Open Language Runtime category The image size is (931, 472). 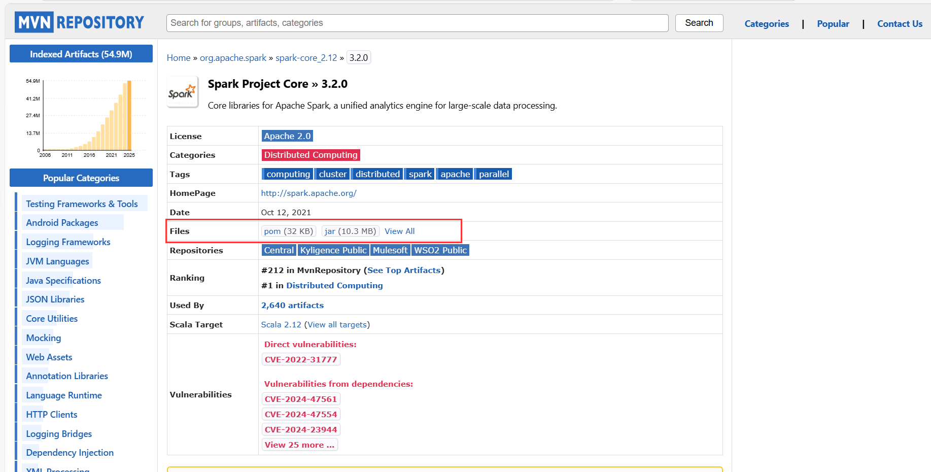coord(64,395)
